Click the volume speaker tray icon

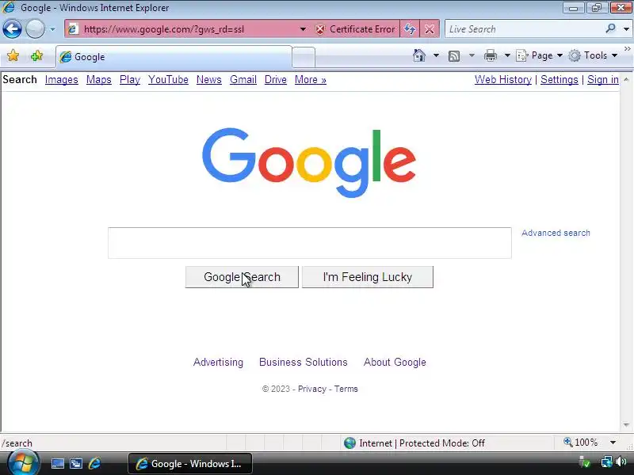click(621, 462)
